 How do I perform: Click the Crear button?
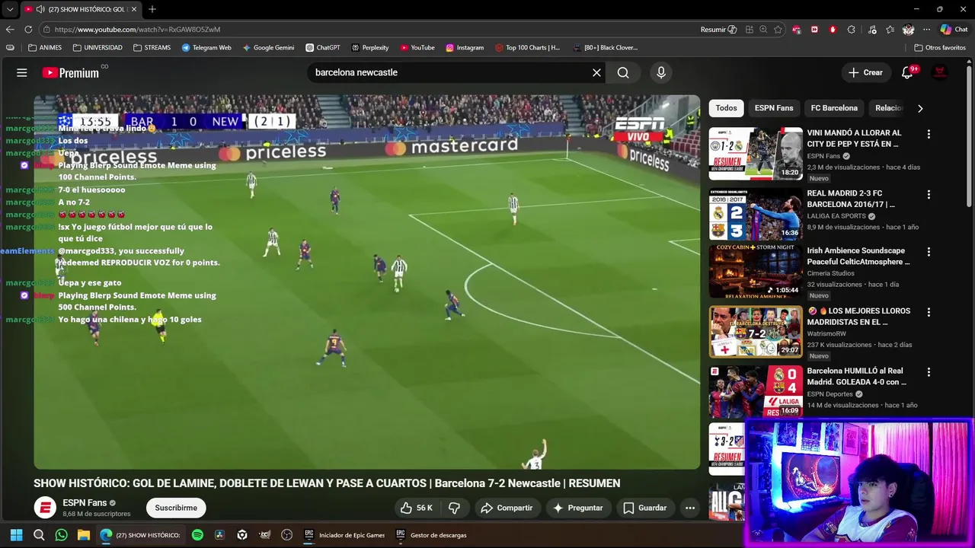(865, 72)
